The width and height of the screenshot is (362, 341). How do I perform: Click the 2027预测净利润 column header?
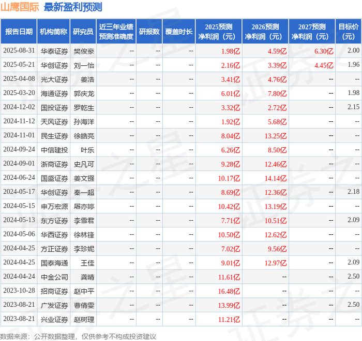pyautogui.click(x=312, y=32)
